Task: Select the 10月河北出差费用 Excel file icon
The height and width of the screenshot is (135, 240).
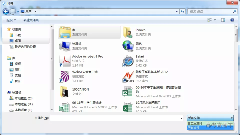Action: (x=128, y=107)
